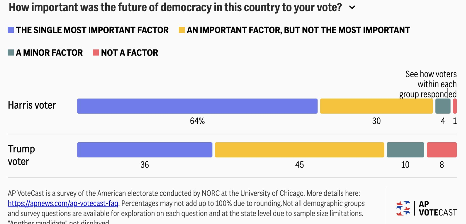The image size is (466, 224).
Task: Select Harris voter yellow 30 bar segment
Action: (x=376, y=106)
